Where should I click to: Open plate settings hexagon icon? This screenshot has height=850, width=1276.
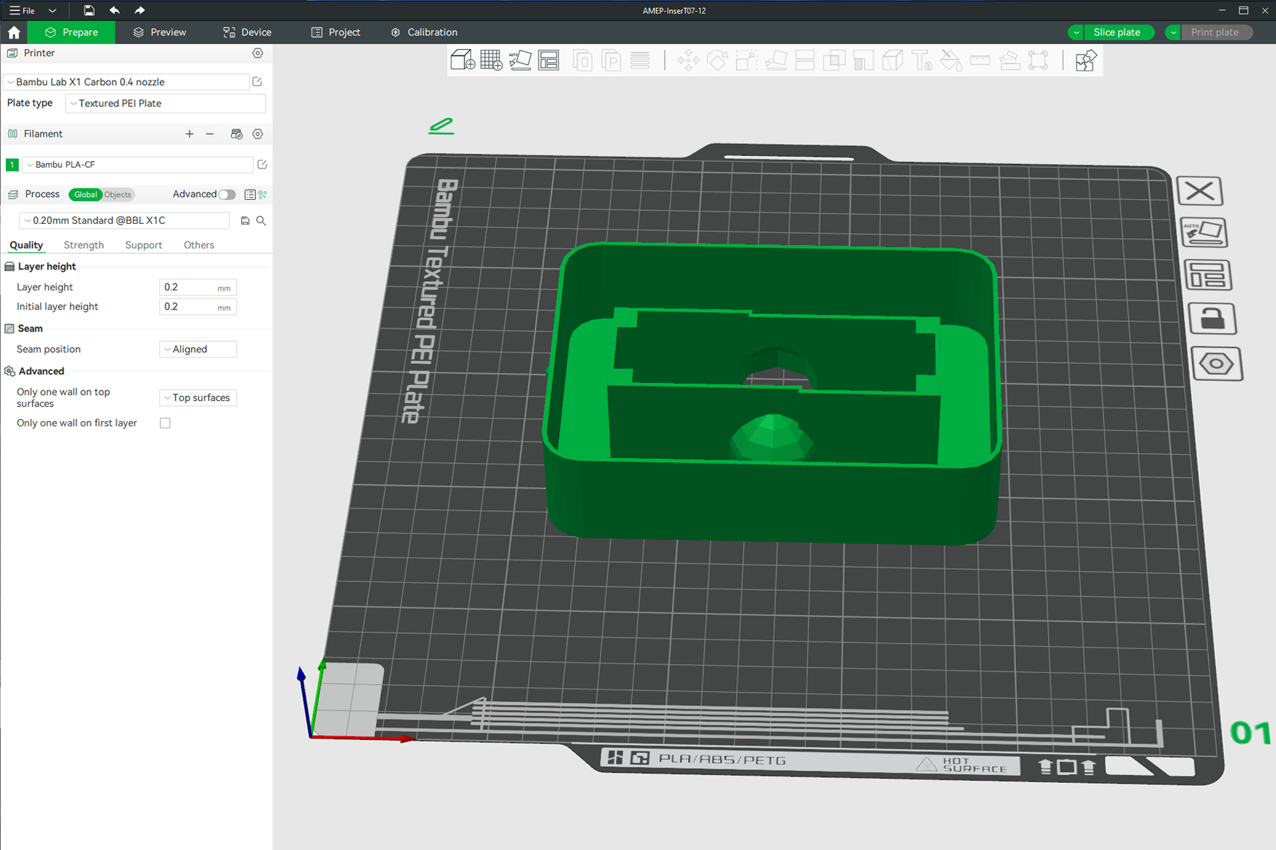click(x=1216, y=364)
